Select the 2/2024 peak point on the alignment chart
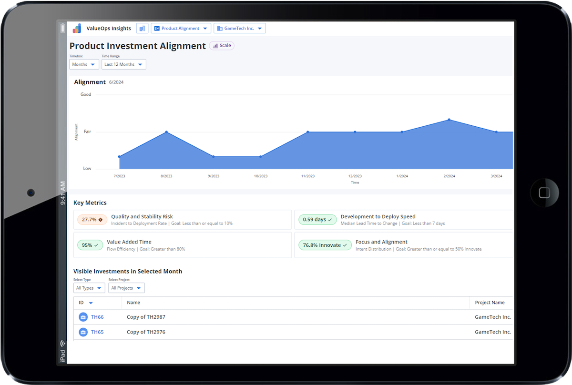This screenshot has height=385, width=572. click(449, 120)
